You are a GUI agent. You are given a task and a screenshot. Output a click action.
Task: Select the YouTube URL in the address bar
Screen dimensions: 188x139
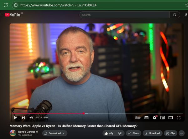(x=58, y=5)
